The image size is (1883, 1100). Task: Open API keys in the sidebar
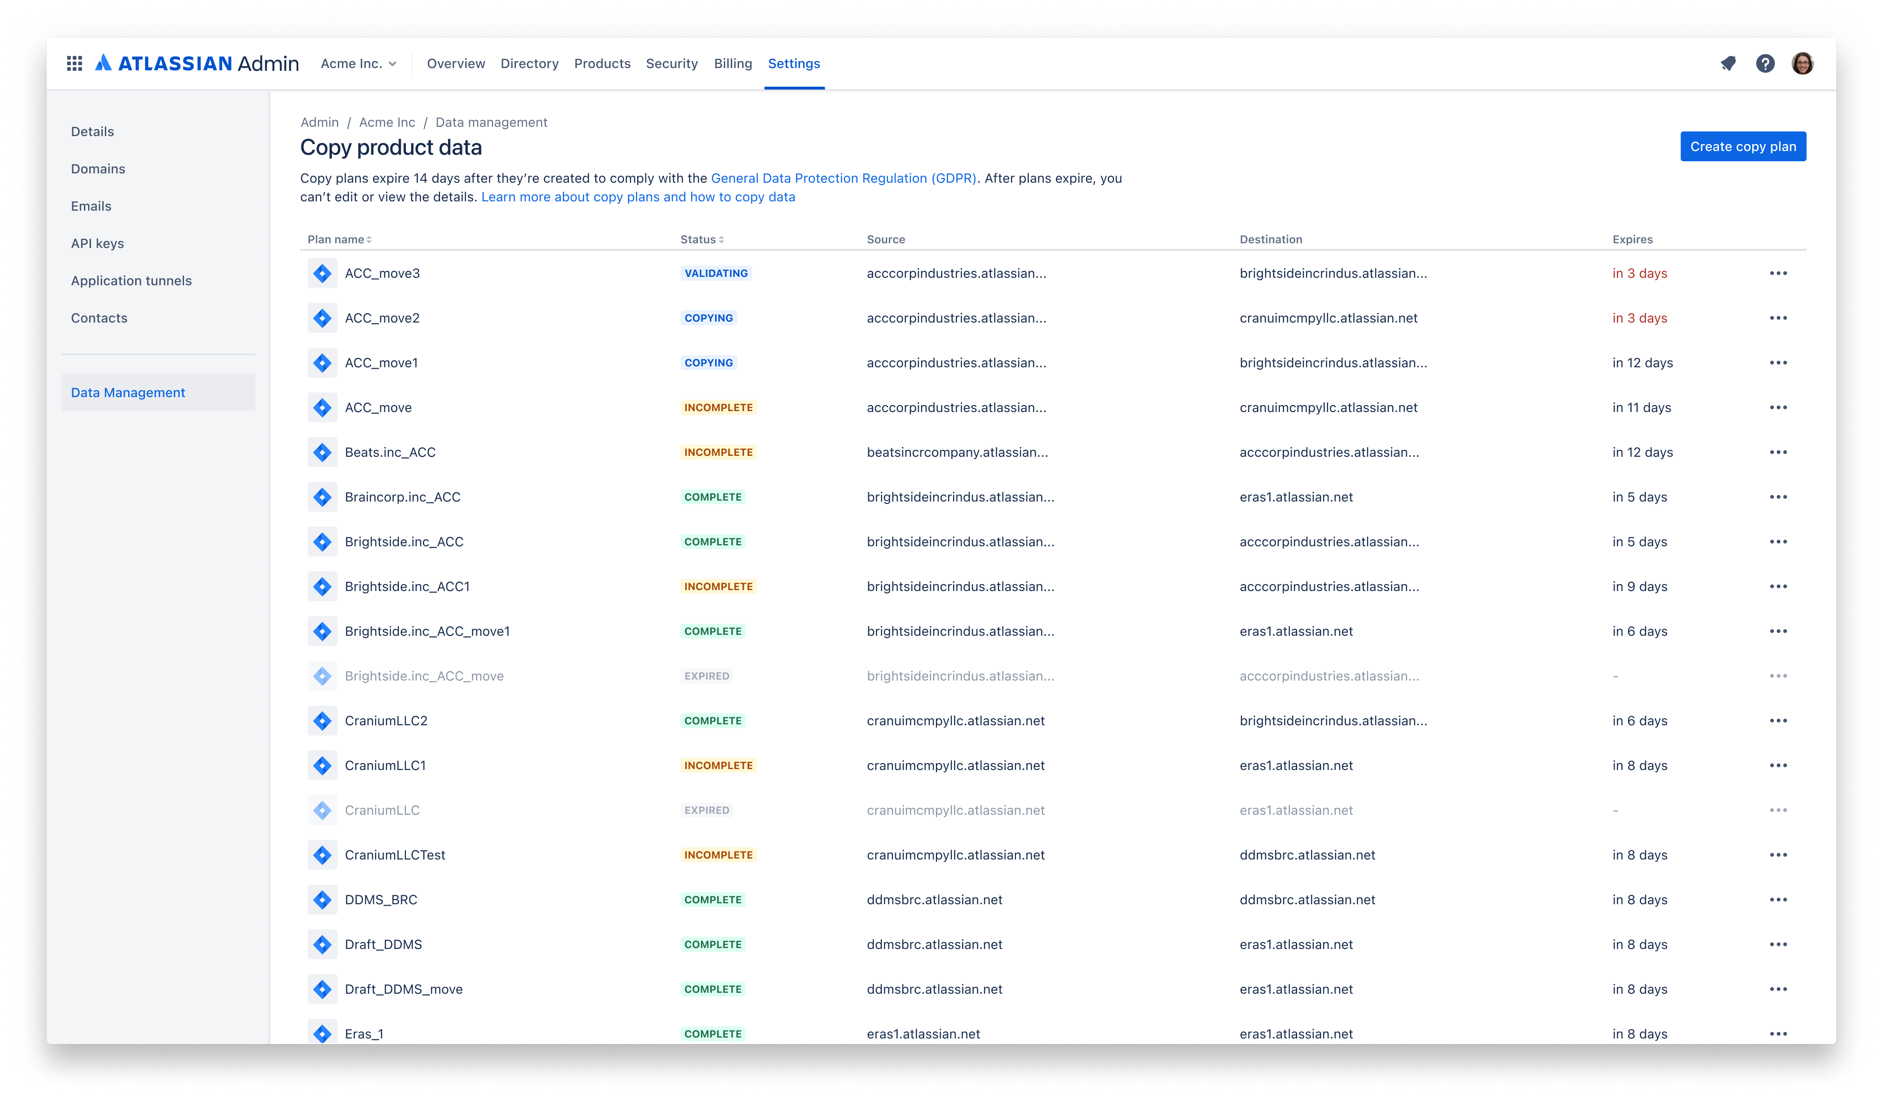[97, 244]
